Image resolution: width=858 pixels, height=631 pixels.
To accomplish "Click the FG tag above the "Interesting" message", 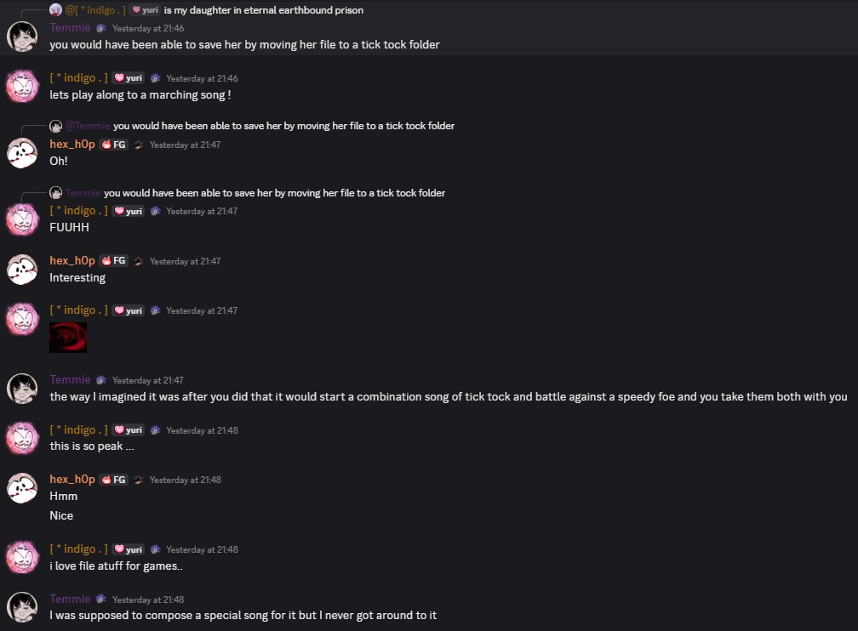I will [x=114, y=261].
